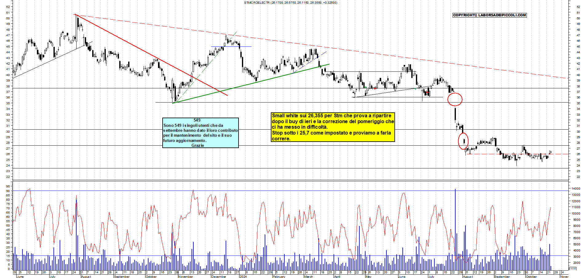Click the 'March' month label on time axis

pyautogui.click(x=309, y=276)
